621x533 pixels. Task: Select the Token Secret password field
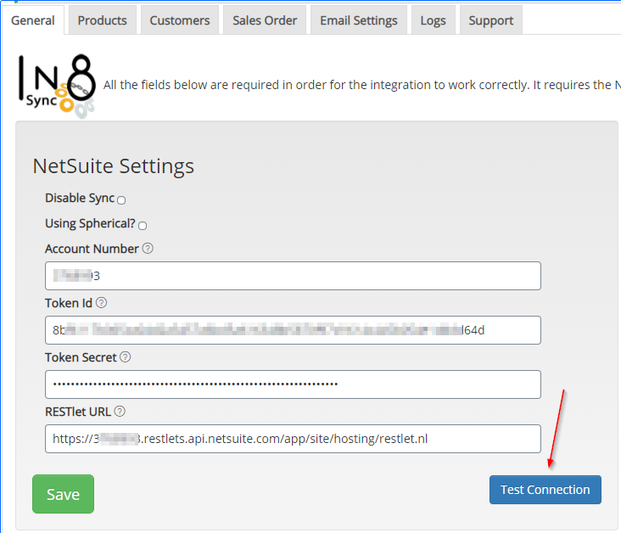293,384
